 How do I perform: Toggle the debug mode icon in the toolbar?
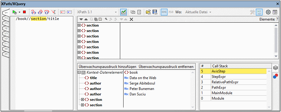259,12
